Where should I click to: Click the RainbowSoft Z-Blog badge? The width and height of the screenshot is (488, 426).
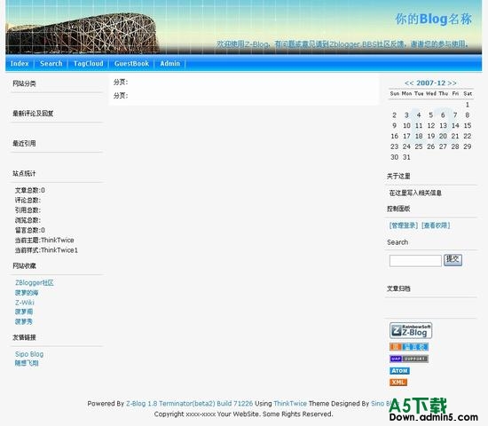(411, 330)
